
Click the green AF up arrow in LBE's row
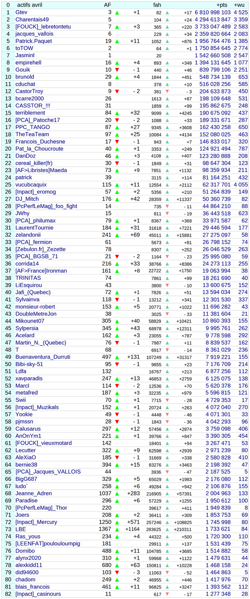(117, 530)
